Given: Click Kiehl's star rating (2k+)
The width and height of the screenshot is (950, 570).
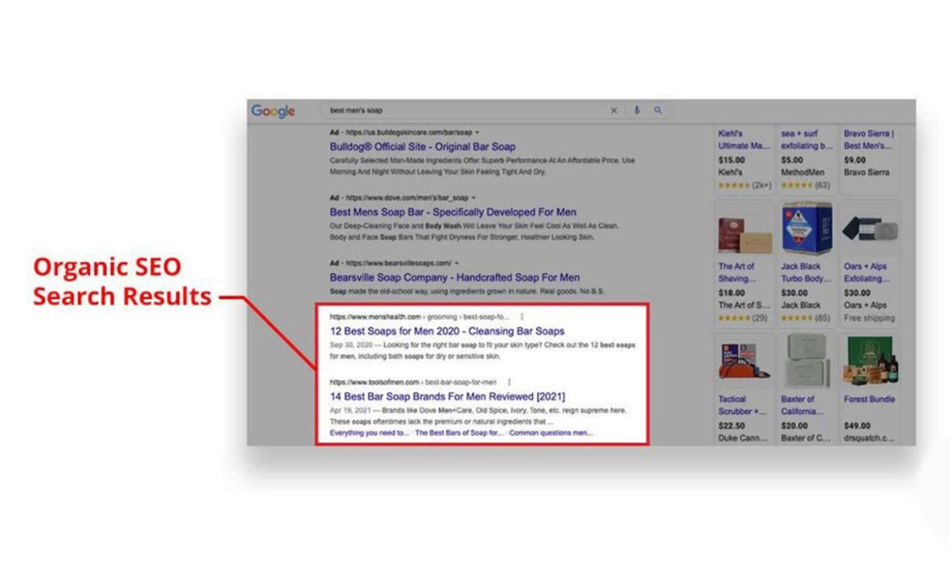Looking at the screenshot, I should point(745,185).
